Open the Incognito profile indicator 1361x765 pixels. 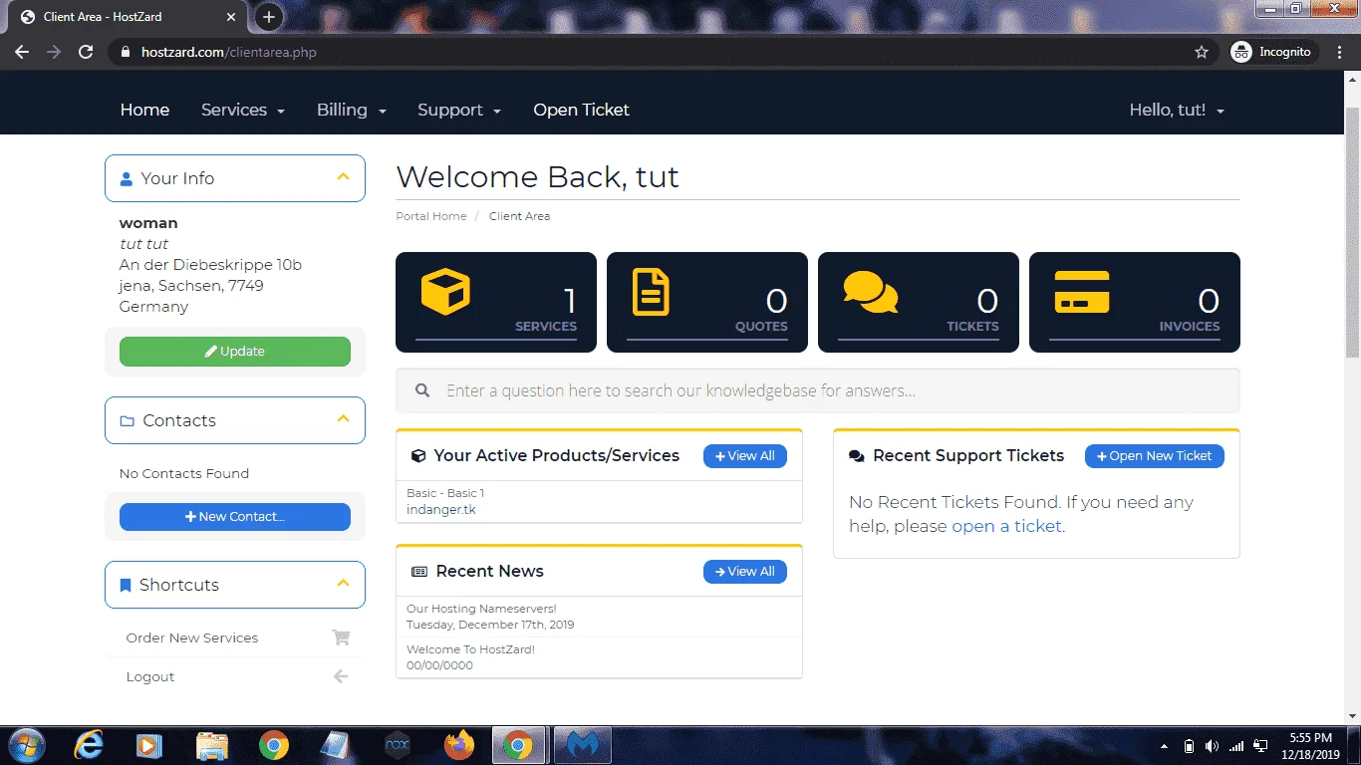(x=1273, y=52)
